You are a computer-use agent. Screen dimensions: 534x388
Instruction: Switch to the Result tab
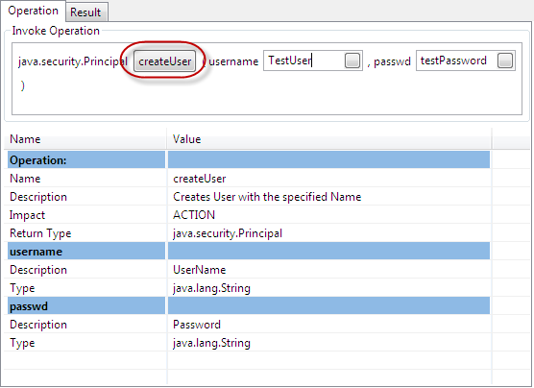(85, 12)
